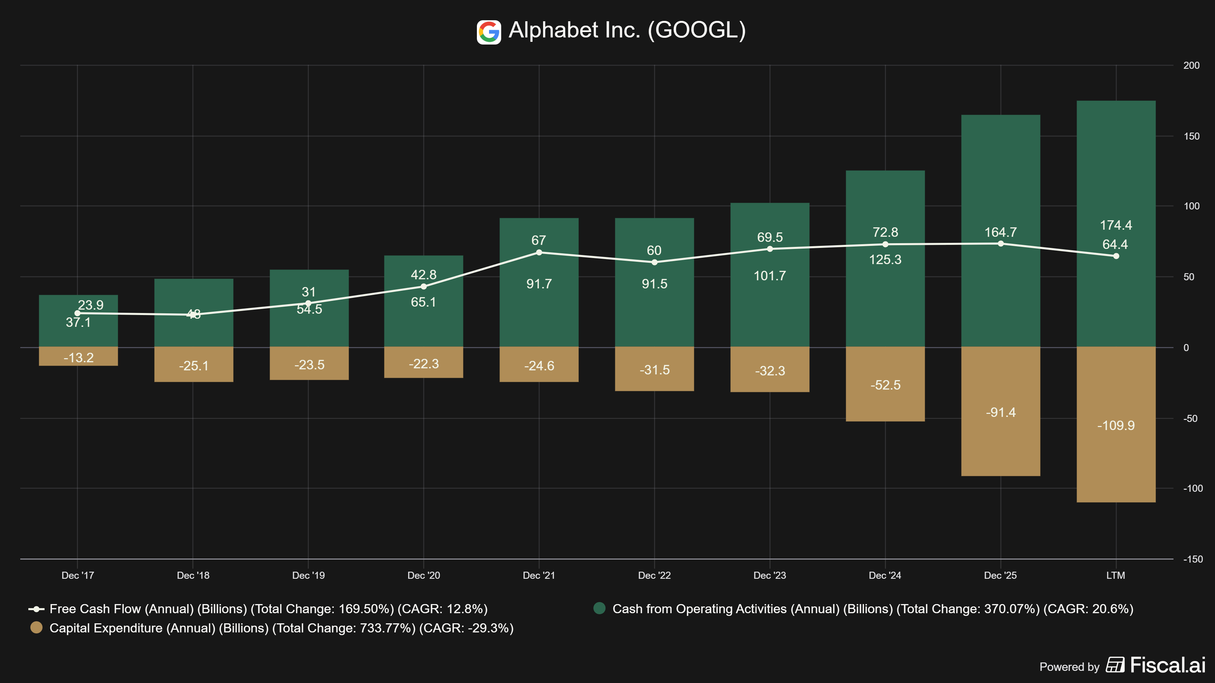Click the green Cash from Operating Activities legend dot

coord(599,608)
